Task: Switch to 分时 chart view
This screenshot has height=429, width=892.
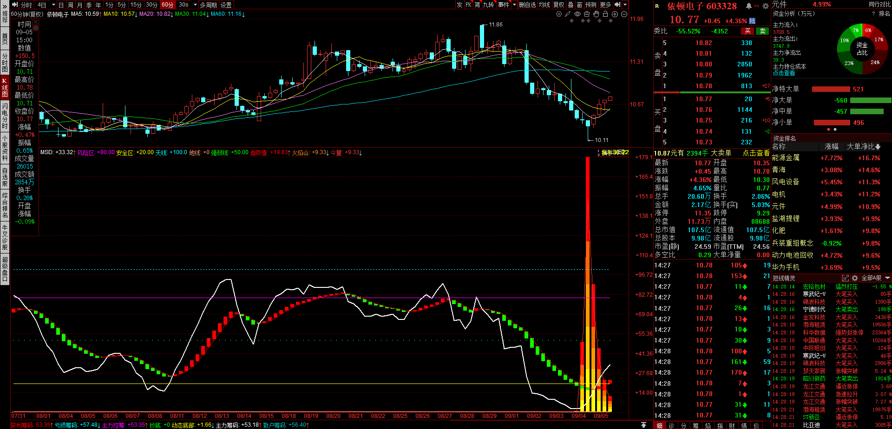Action: tap(26, 5)
